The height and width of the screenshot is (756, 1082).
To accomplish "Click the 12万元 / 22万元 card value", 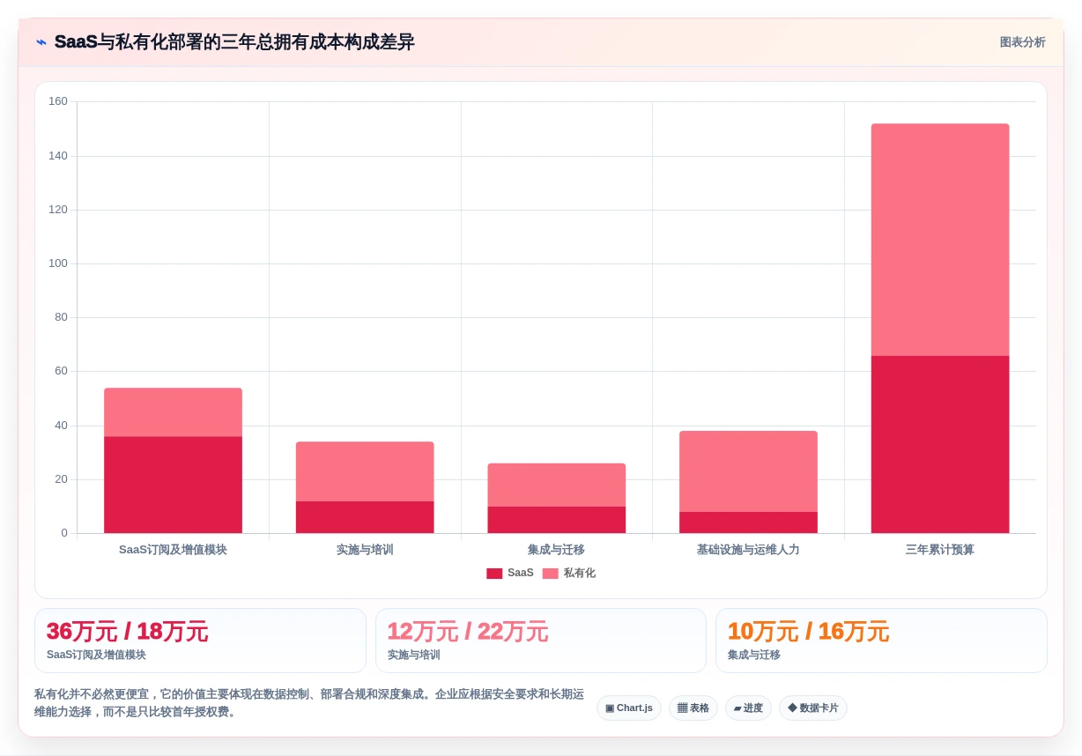I will pyautogui.click(x=468, y=632).
